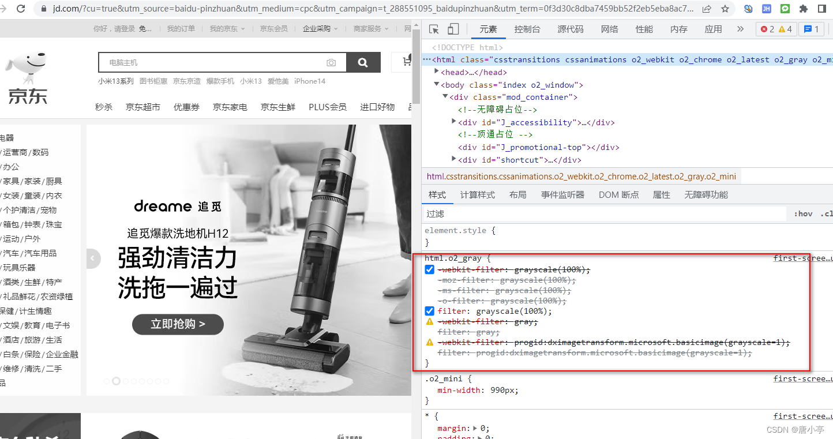This screenshot has width=833, height=439.
Task: Click the browser address bar URL
Action: pos(373,9)
